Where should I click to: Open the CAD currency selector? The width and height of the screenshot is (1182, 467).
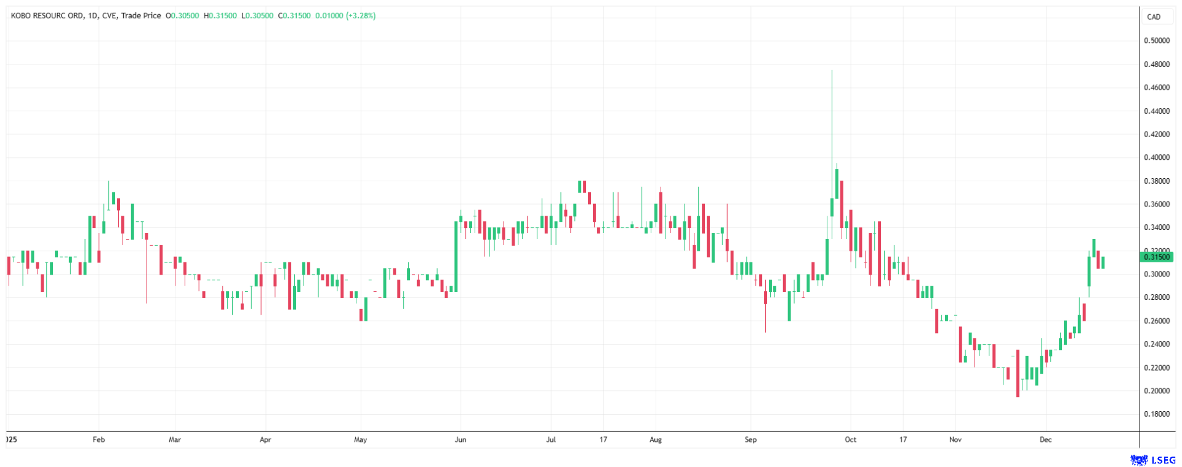pos(1154,17)
